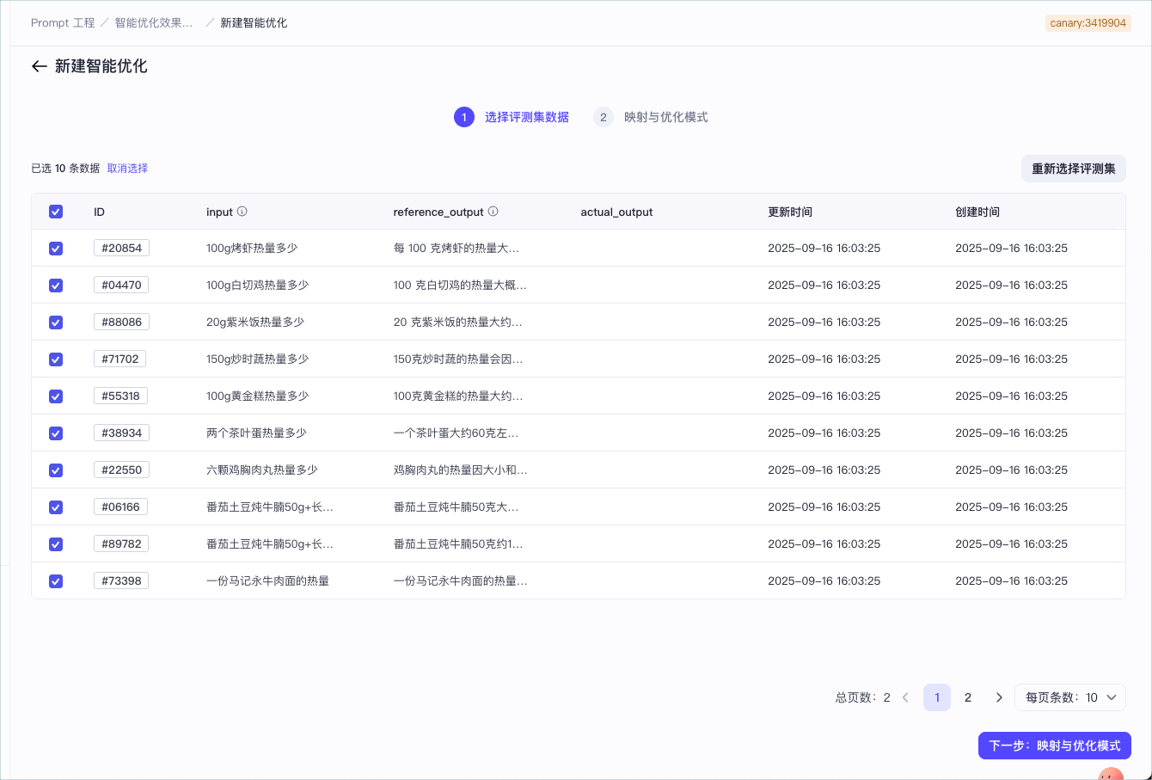Viewport: 1152px width, 780px height.
Task: Click the info icon next to reference_output header
Action: (493, 212)
